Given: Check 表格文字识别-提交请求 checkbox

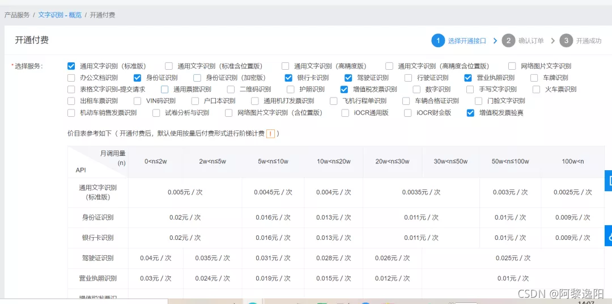Looking at the screenshot, I should (x=71, y=90).
